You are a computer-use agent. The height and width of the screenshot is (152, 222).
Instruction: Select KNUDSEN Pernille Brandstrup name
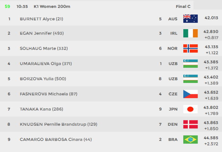(x=58, y=124)
